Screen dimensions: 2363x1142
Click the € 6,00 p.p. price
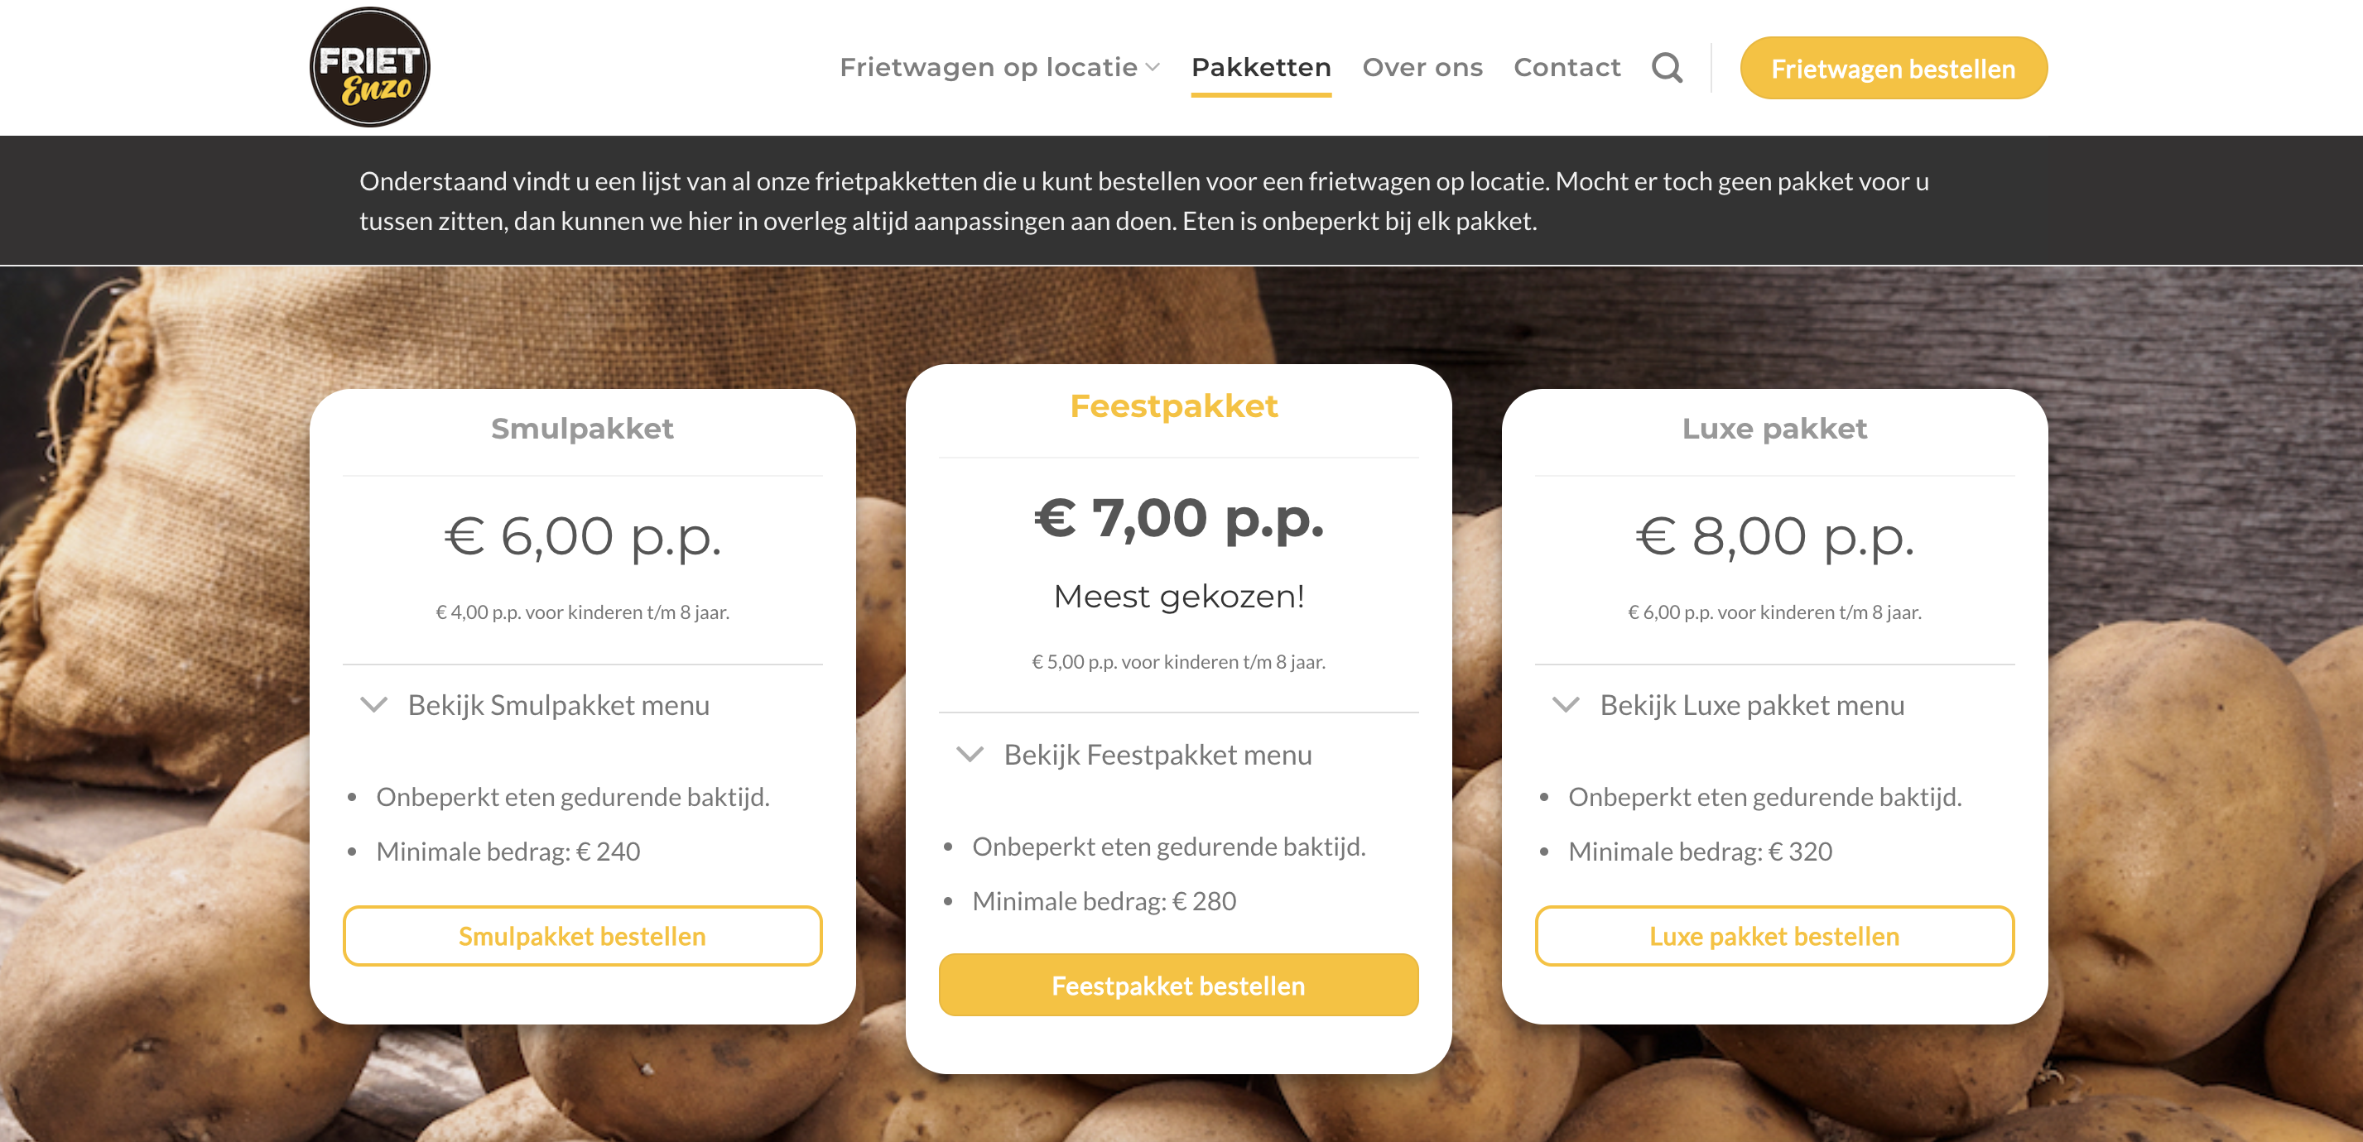583,535
